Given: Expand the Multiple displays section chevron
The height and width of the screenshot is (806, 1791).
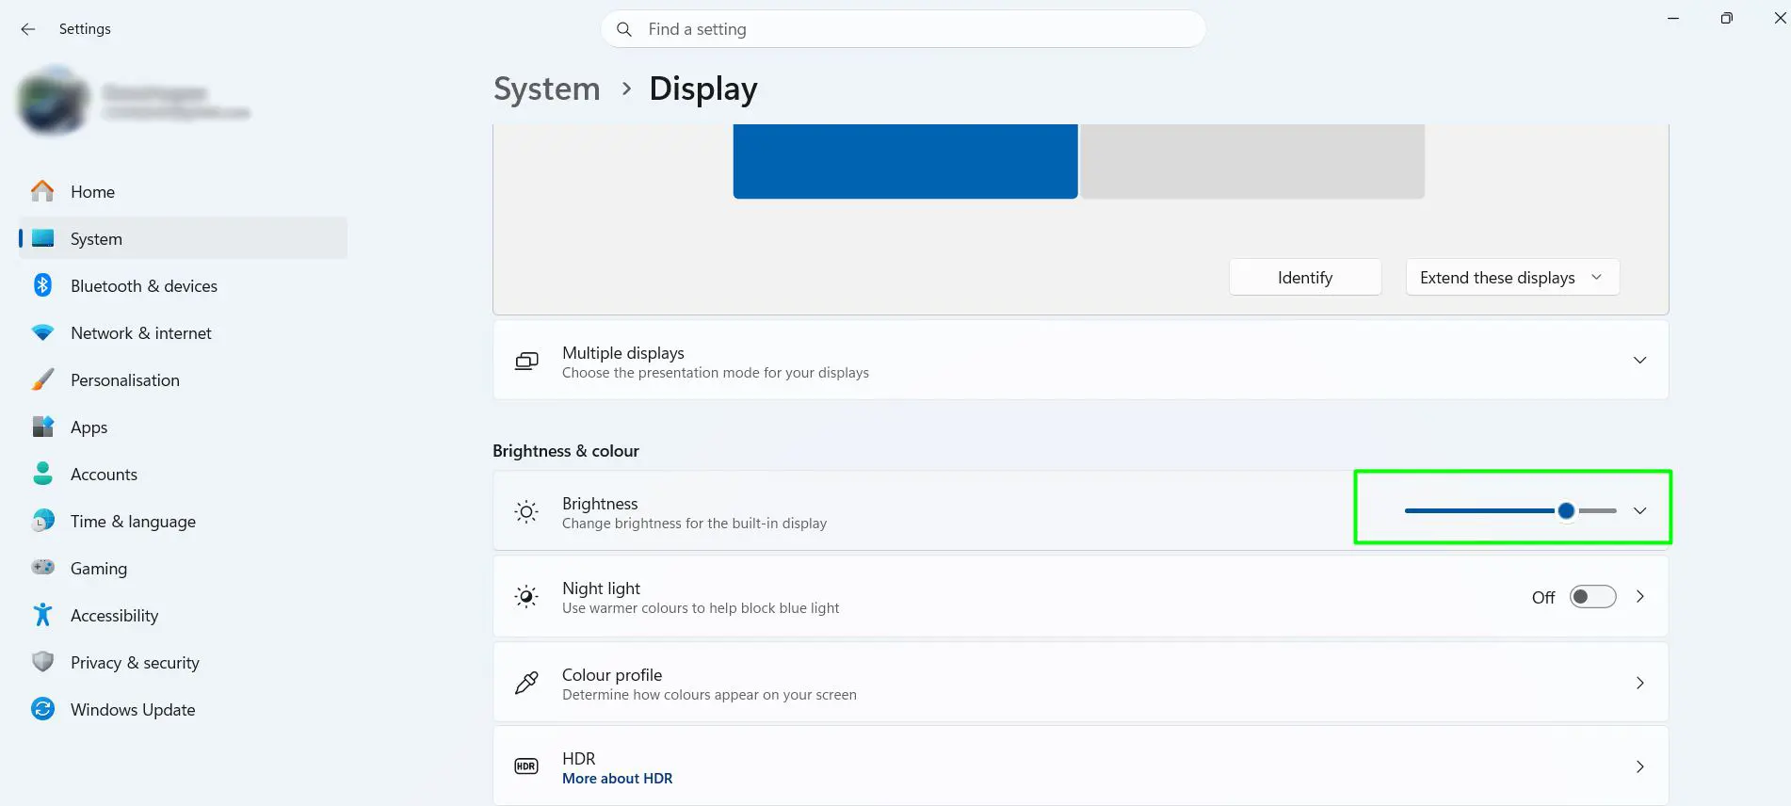Looking at the screenshot, I should pos(1639,361).
